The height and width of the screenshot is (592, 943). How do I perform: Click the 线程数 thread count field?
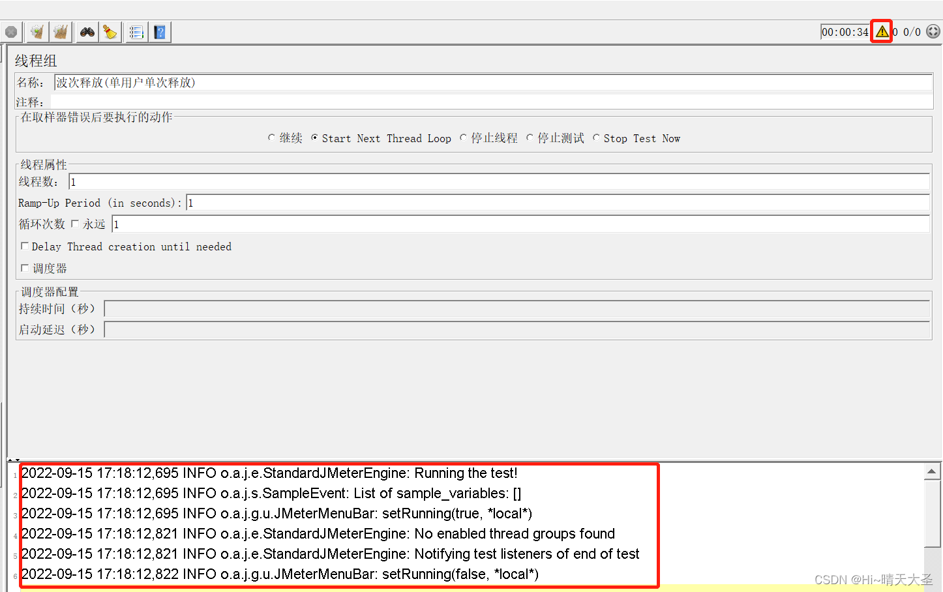pos(499,182)
